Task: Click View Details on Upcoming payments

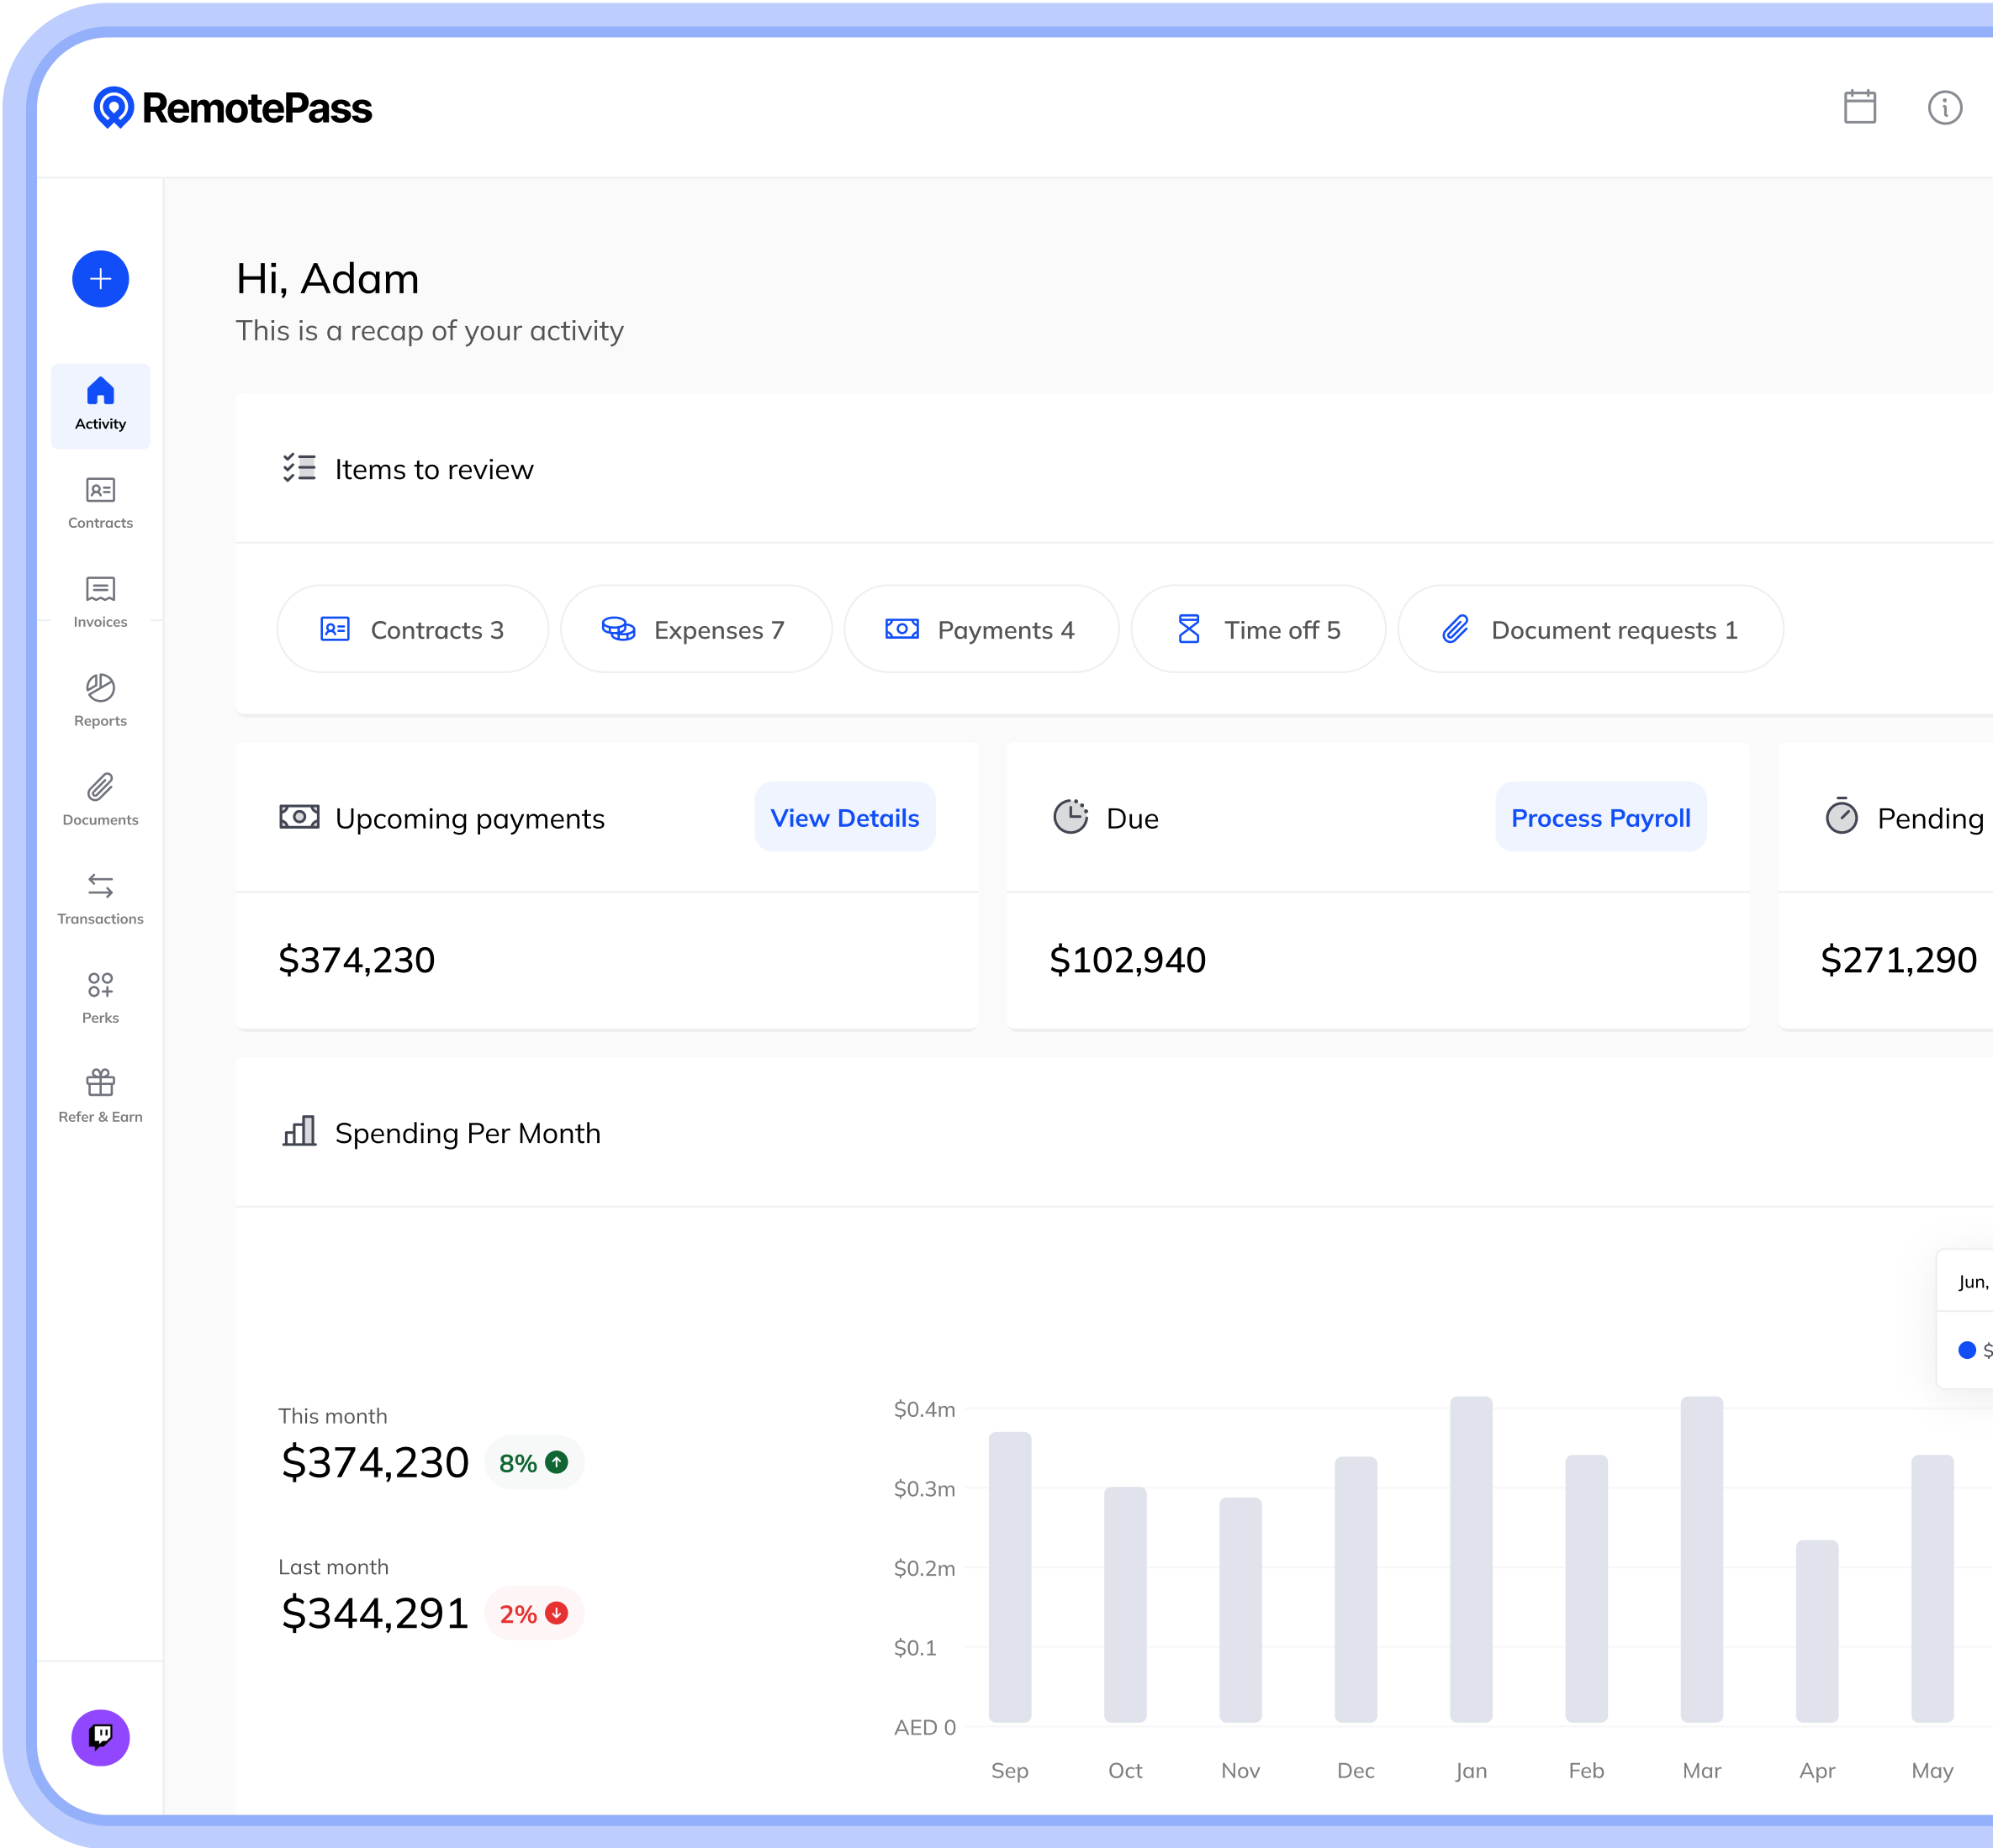Action: (844, 817)
